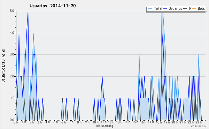Click the 'CC BY-SA 3.0' license text
Screen dimensions: 209x129
tap(198, 126)
